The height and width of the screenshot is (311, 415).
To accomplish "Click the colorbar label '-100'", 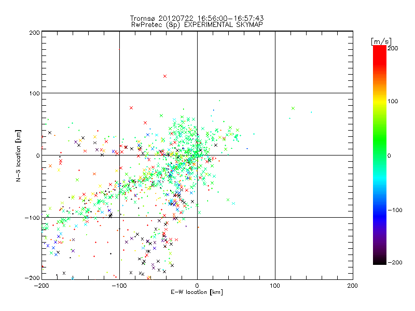I will [x=395, y=210].
